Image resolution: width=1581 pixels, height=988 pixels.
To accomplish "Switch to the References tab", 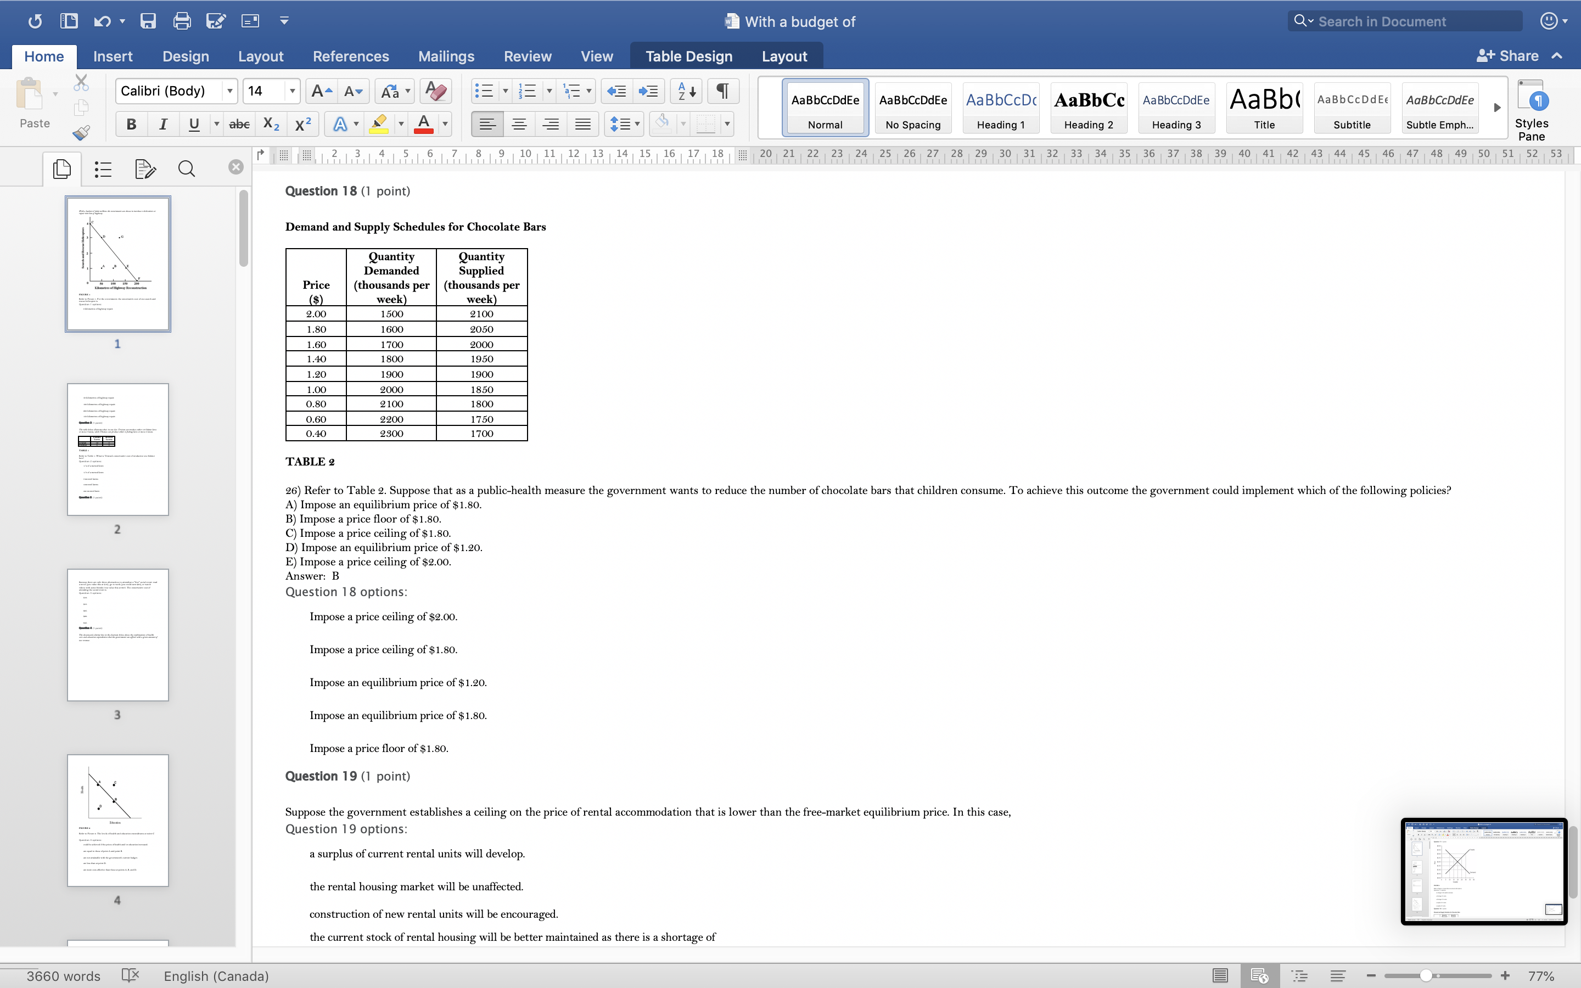I will 350,56.
